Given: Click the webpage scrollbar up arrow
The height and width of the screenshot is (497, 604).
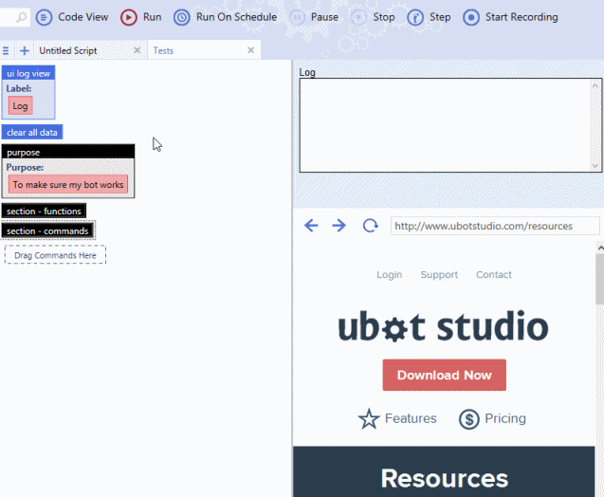Looking at the screenshot, I should point(600,248).
